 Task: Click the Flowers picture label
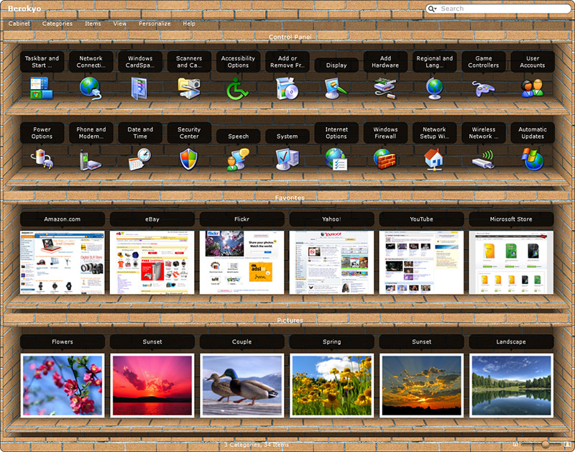click(x=63, y=341)
